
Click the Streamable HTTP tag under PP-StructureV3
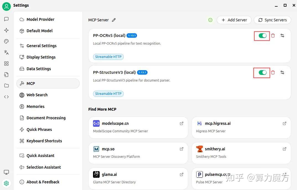[x=108, y=93]
